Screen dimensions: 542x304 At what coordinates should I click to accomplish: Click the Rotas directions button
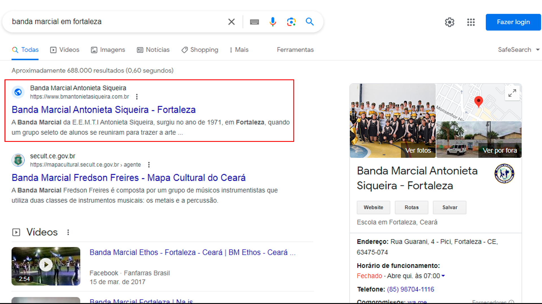412,207
